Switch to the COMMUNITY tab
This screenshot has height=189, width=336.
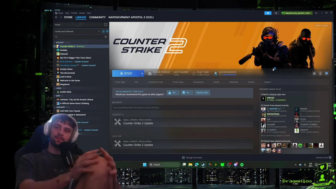click(97, 17)
